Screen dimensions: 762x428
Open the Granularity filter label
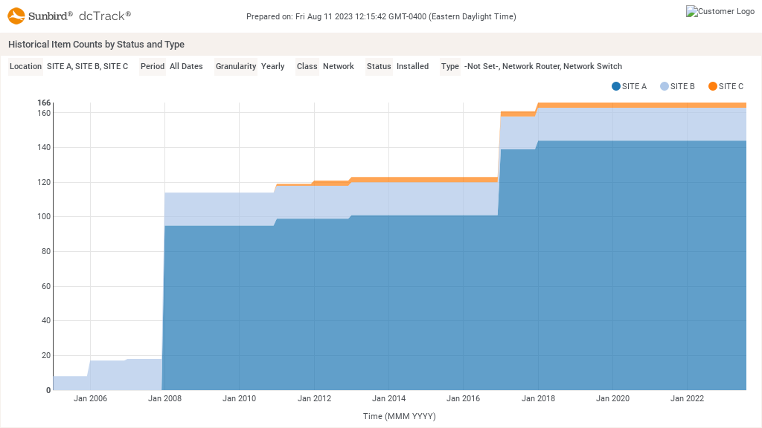[x=236, y=66]
